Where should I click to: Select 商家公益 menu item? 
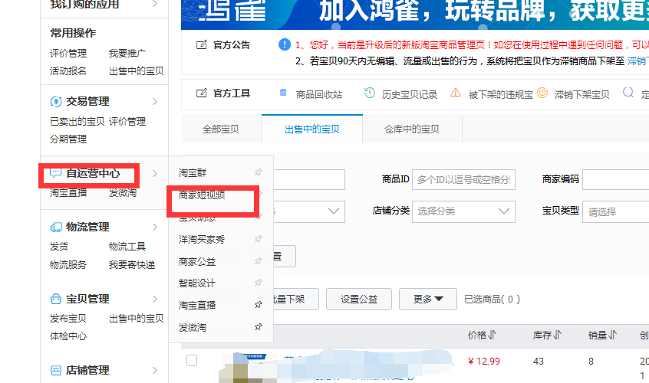197,262
